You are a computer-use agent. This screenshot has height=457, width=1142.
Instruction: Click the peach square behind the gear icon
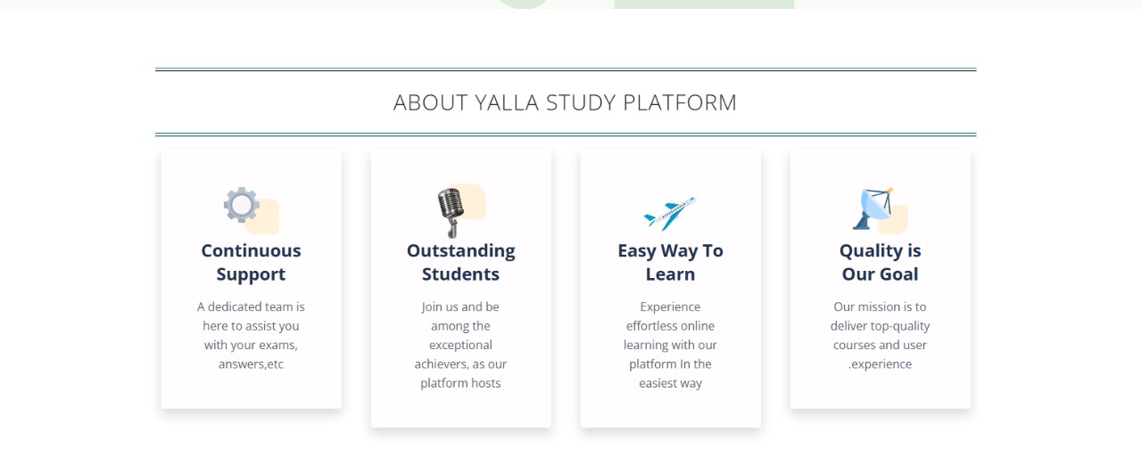coord(265,218)
